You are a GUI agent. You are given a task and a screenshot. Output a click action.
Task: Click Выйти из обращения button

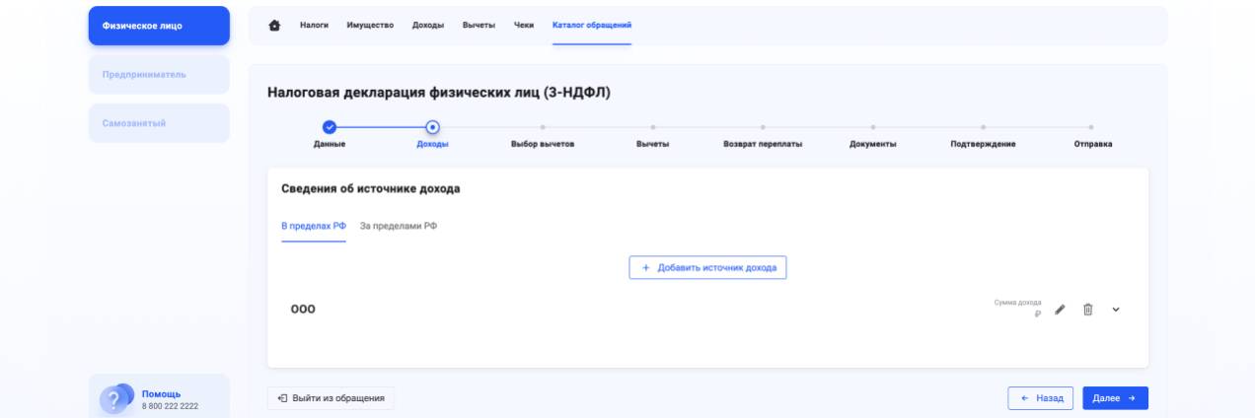[331, 398]
